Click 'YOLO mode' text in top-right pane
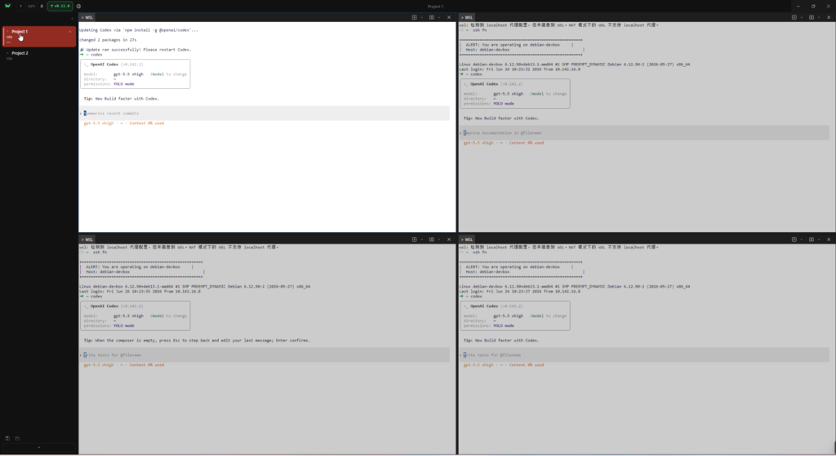Screen dimensions: 836x456 click(503, 104)
